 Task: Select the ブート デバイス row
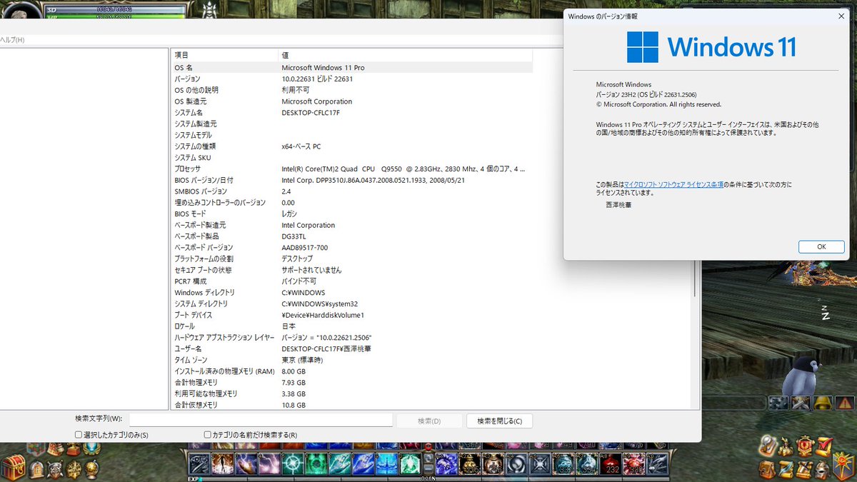tap(351, 315)
